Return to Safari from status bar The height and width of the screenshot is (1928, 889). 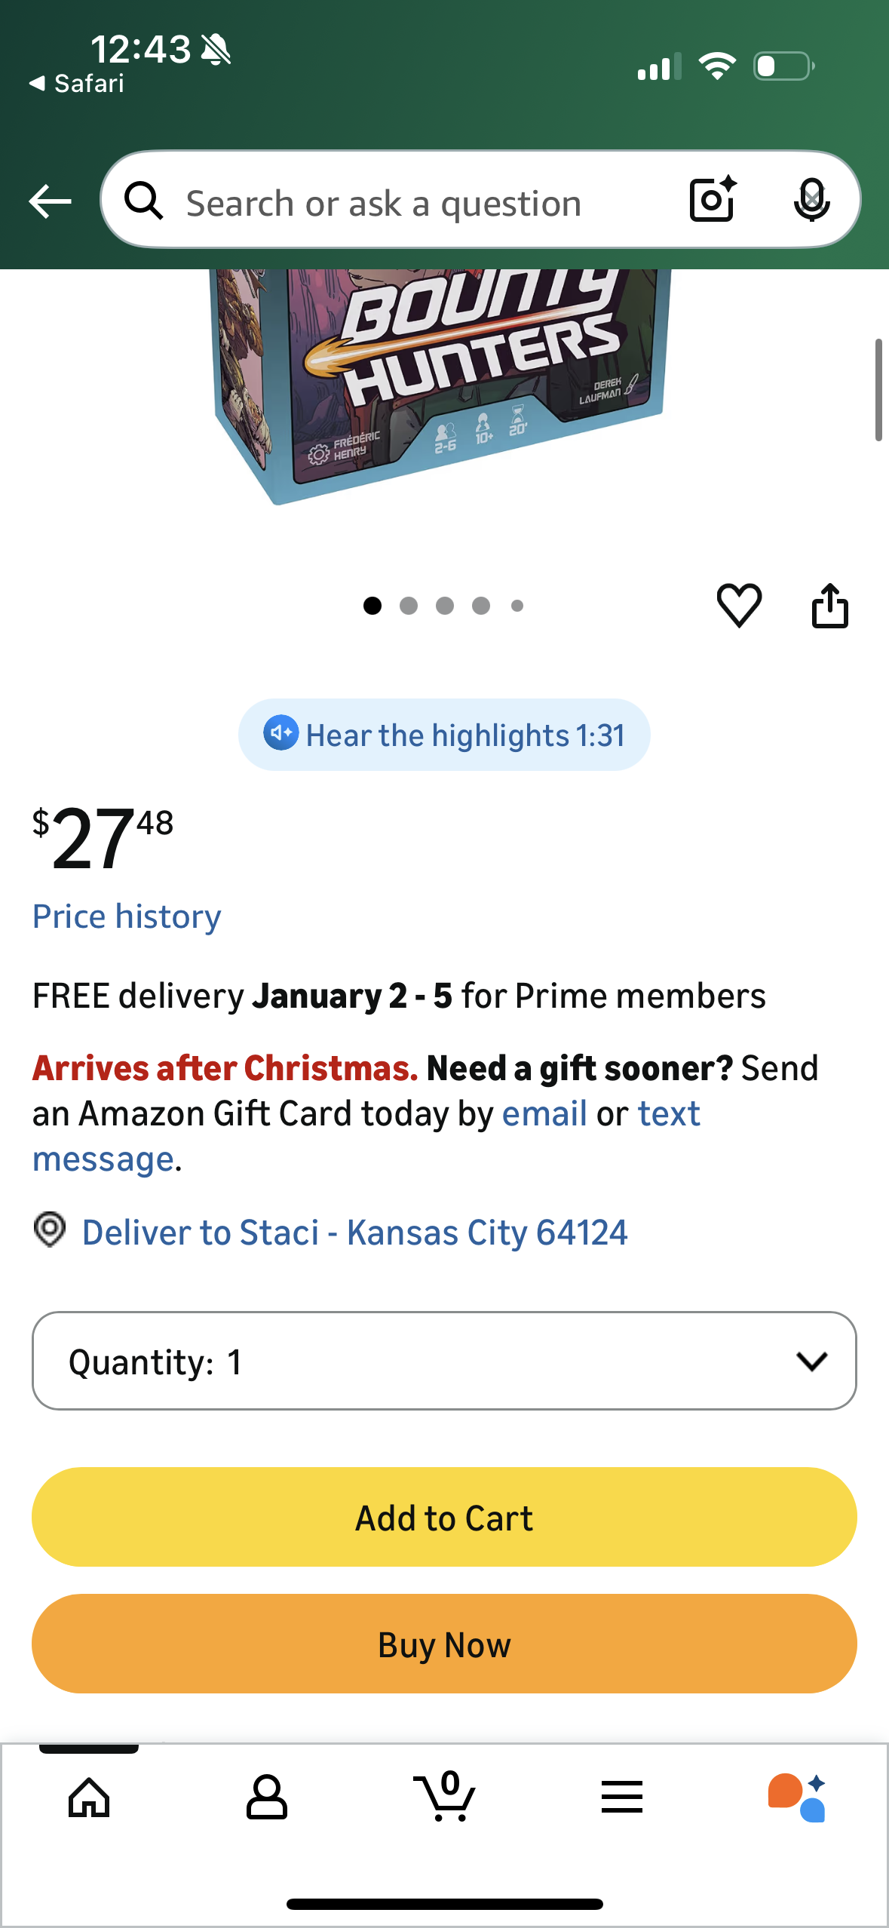[76, 84]
